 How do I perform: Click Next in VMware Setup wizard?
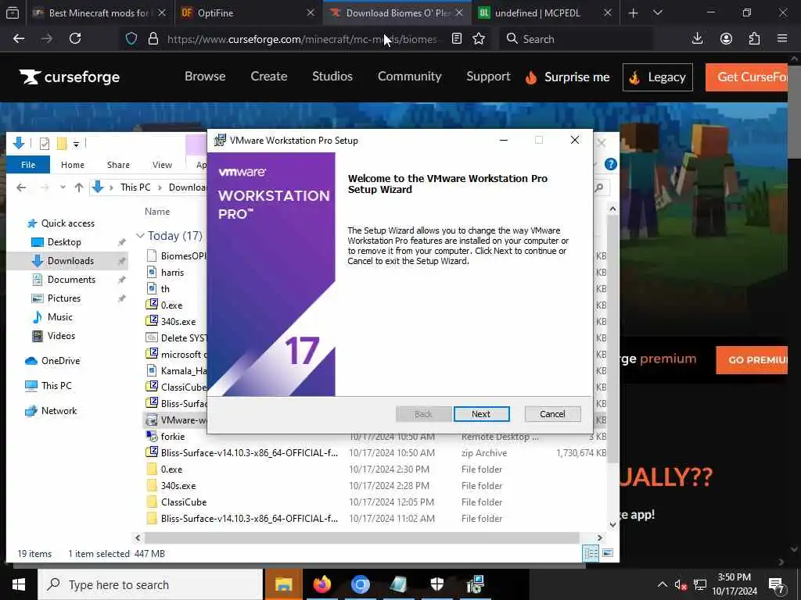click(x=481, y=414)
